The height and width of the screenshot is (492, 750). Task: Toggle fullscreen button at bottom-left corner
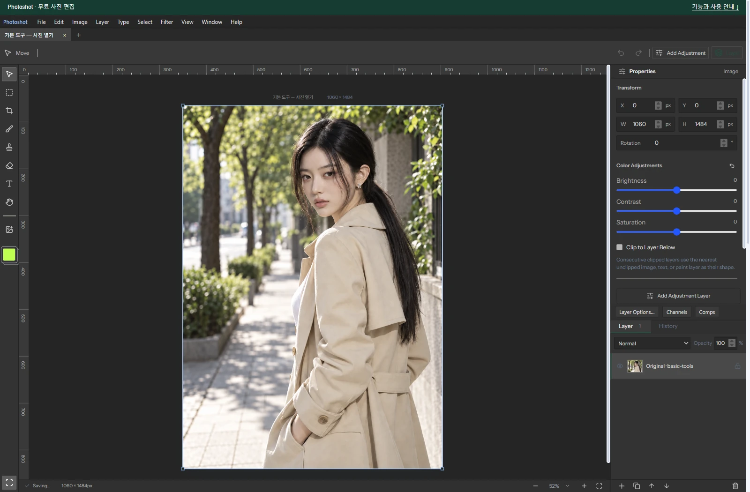[9, 483]
